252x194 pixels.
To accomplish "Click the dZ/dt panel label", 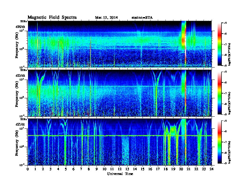I will [x=20, y=124].
